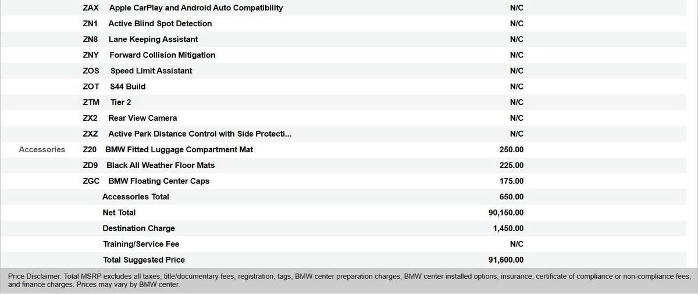Select the Active Blind Spot Detection option

click(160, 24)
